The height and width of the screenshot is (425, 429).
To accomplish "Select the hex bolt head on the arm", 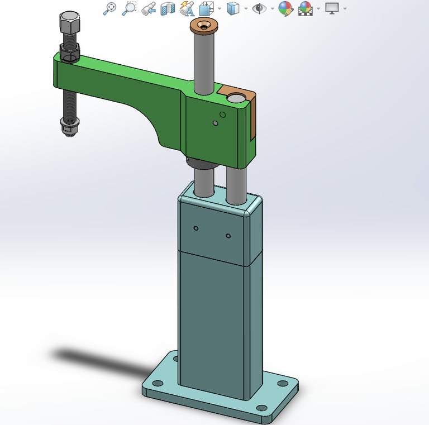I will (x=69, y=22).
